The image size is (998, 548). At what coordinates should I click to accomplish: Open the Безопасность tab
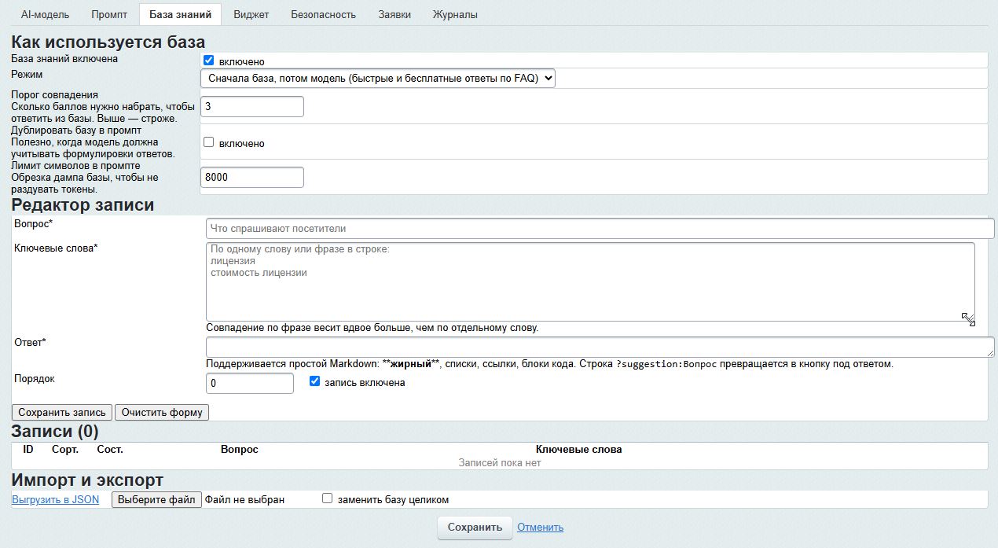(x=323, y=14)
